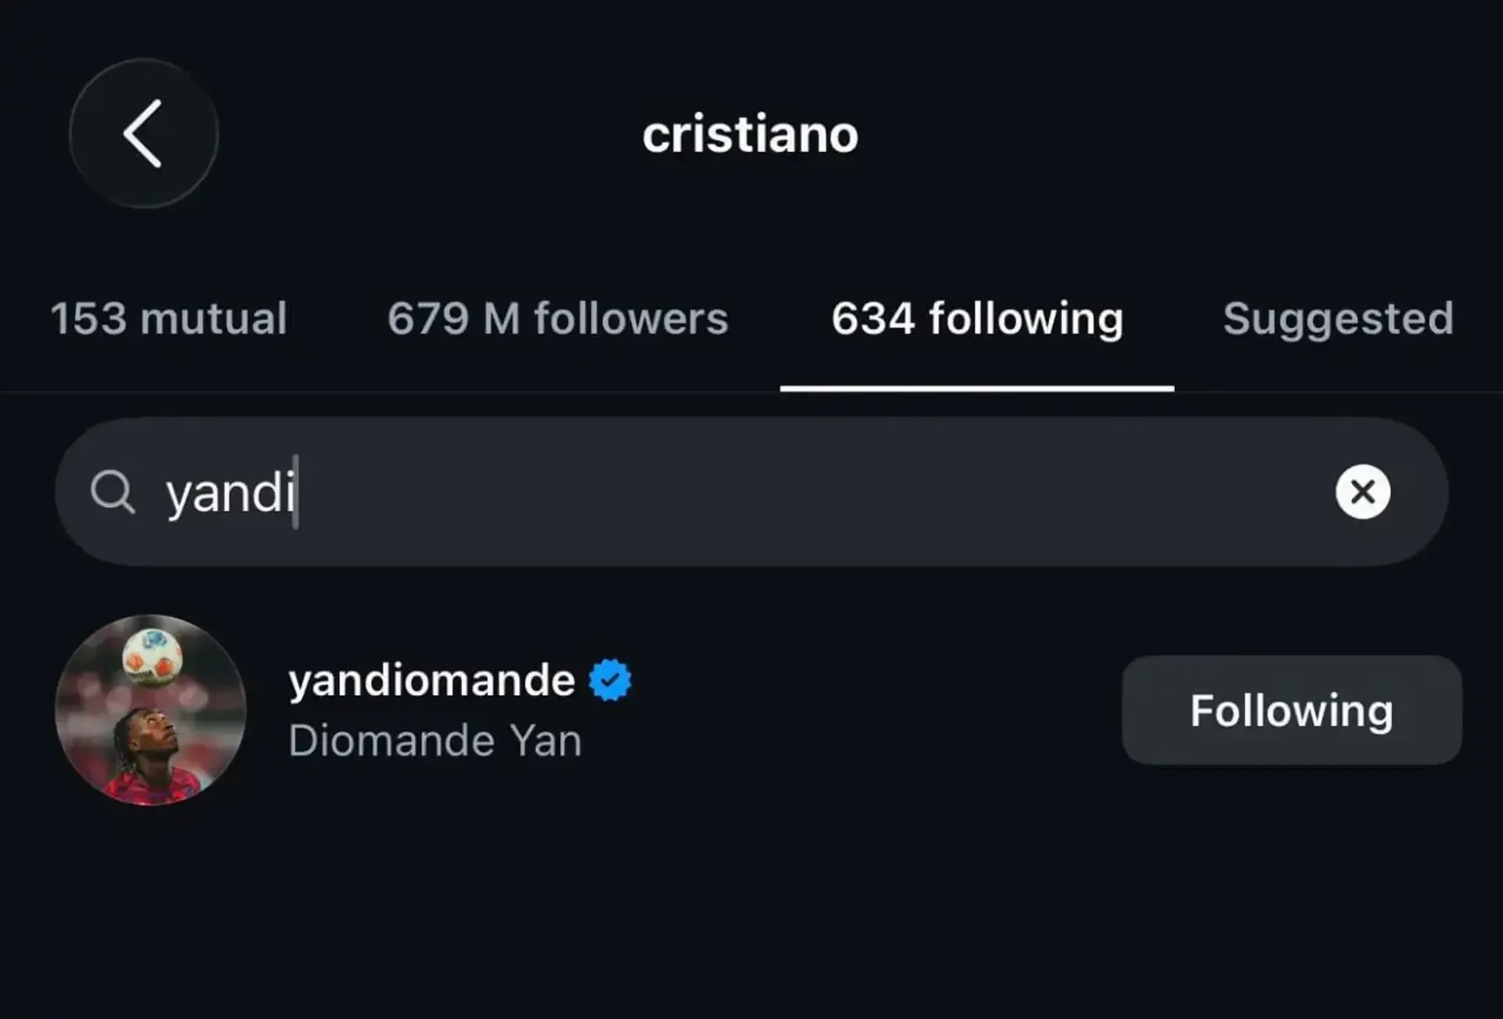Tap the cristiano title at the top
This screenshot has width=1503, height=1019.
(x=751, y=135)
